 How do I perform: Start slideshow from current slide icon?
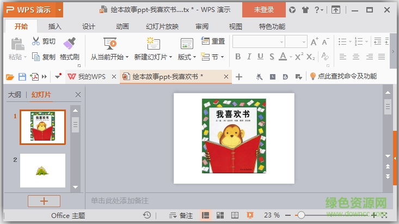coord(110,44)
